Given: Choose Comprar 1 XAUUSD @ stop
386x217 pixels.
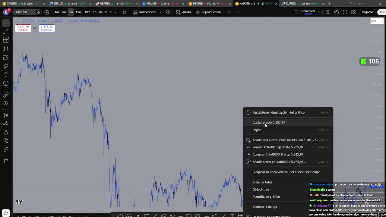Looking at the screenshot, I should [x=288, y=155].
